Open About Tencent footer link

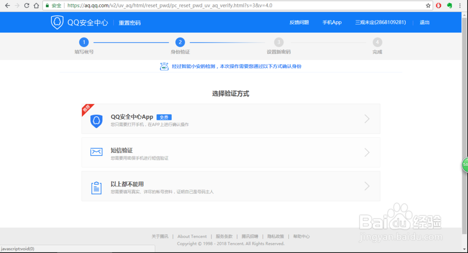coord(192,236)
